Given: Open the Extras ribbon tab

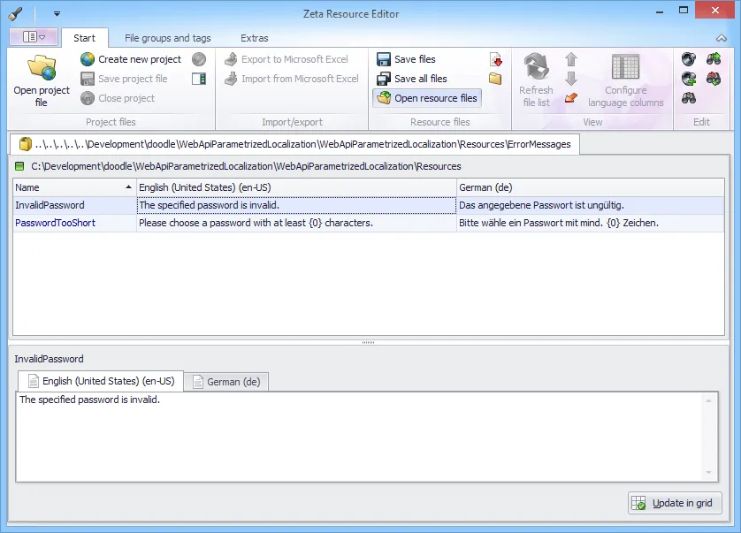Looking at the screenshot, I should [254, 38].
